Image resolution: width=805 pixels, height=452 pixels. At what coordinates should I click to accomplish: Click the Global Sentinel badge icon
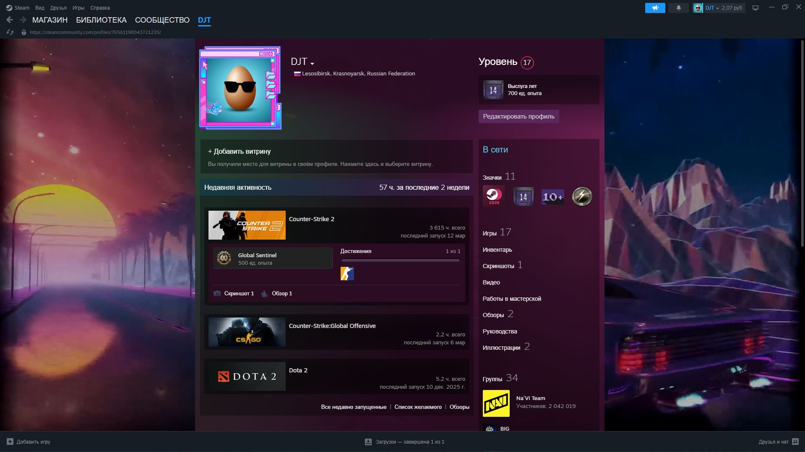224,258
